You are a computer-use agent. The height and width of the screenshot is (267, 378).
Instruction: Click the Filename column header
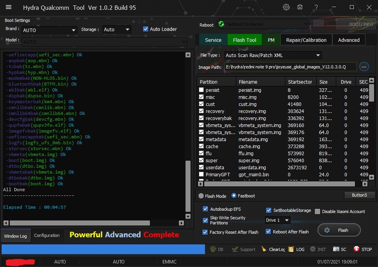point(260,82)
